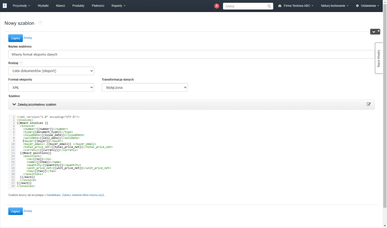Click the collapse chevron on the dark widget

(374, 32)
